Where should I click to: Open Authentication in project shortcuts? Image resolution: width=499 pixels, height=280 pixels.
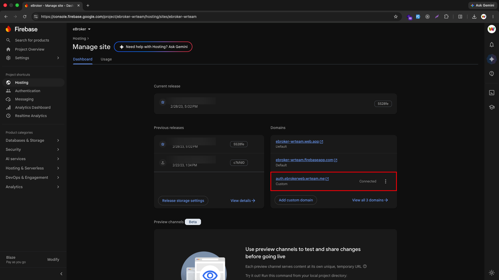coord(33,91)
